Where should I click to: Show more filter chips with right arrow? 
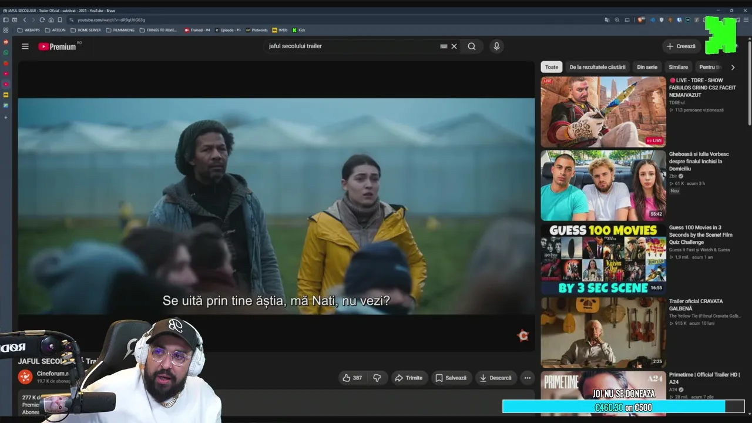point(733,67)
